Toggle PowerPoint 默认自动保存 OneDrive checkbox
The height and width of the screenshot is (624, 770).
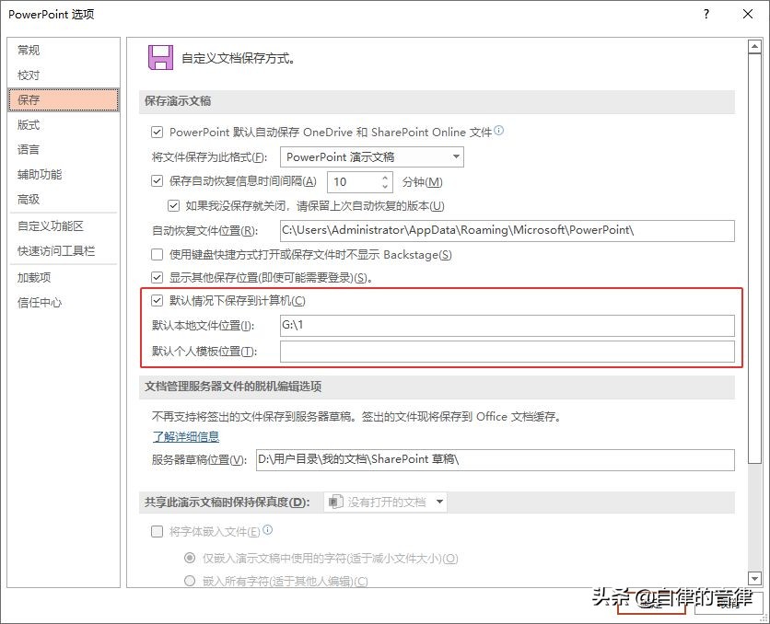coord(157,132)
